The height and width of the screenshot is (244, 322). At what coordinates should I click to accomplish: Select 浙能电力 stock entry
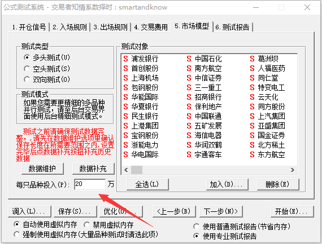(x=141, y=145)
